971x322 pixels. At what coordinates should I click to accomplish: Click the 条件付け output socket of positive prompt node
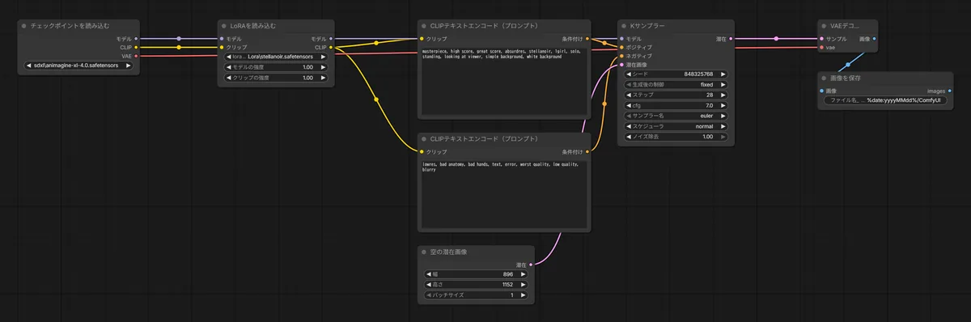tap(587, 38)
